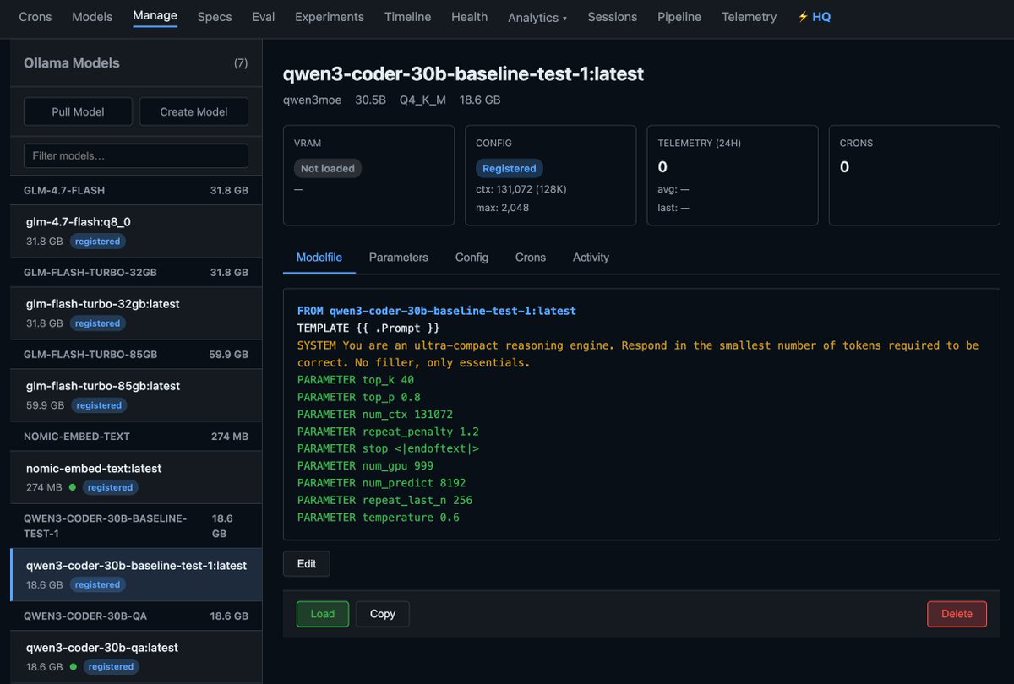The height and width of the screenshot is (684, 1014).
Task: Select the Manage nav item
Action: 155,16
